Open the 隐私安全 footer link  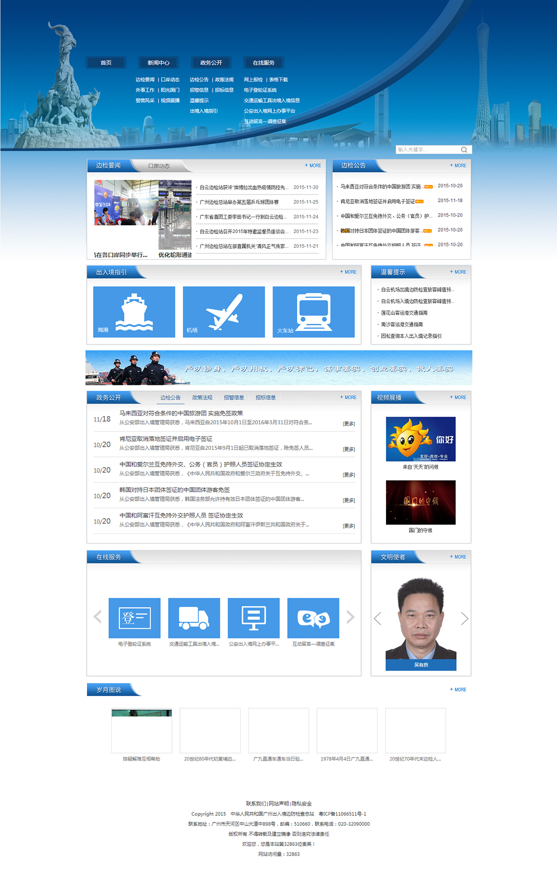(302, 803)
